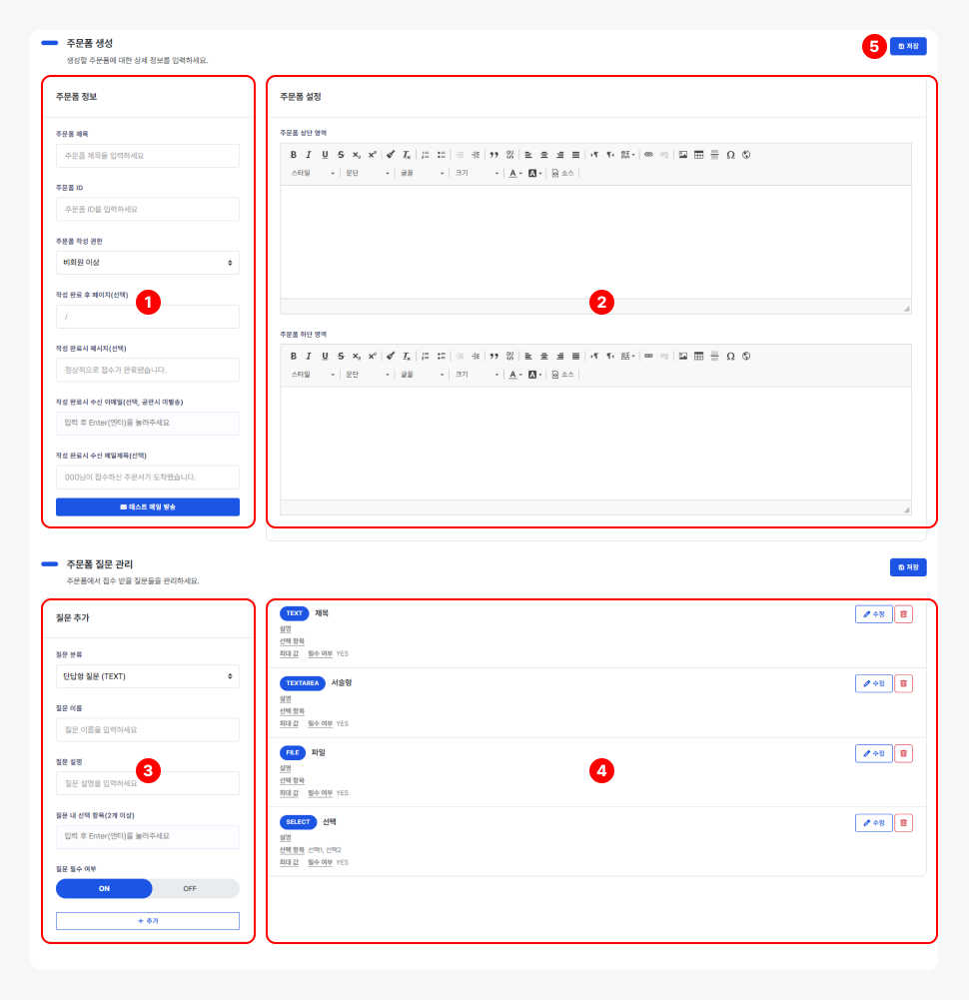
Task: Switch the required question toggle to OFF
Action: click(x=195, y=889)
